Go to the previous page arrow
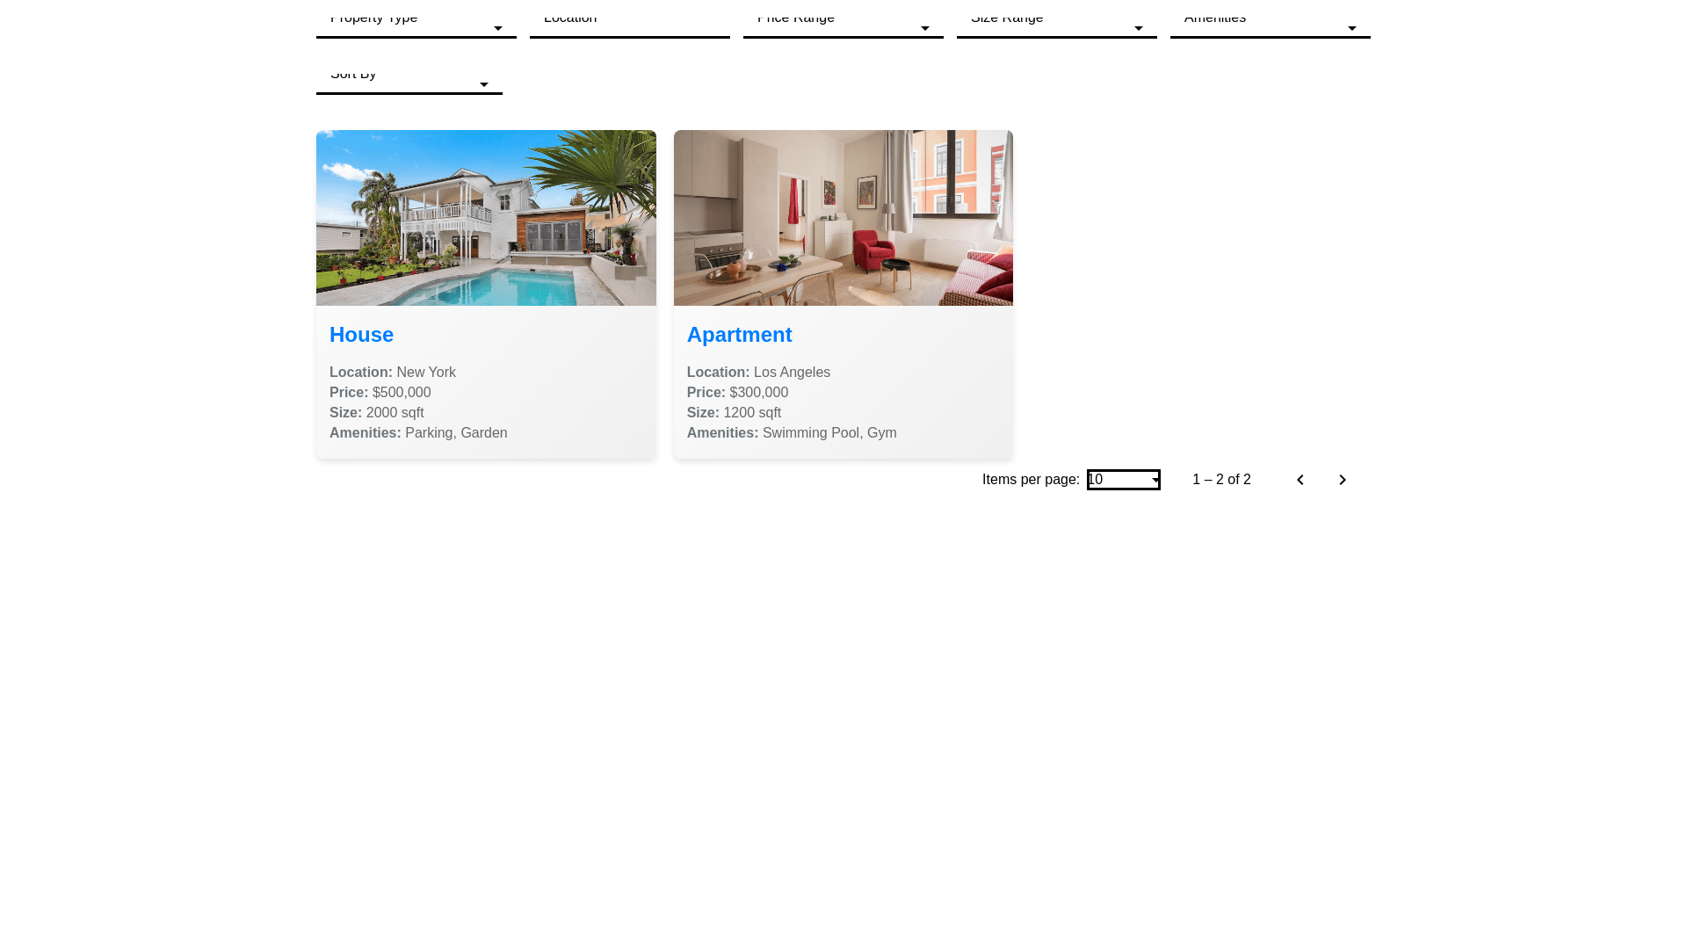 tap(1300, 480)
